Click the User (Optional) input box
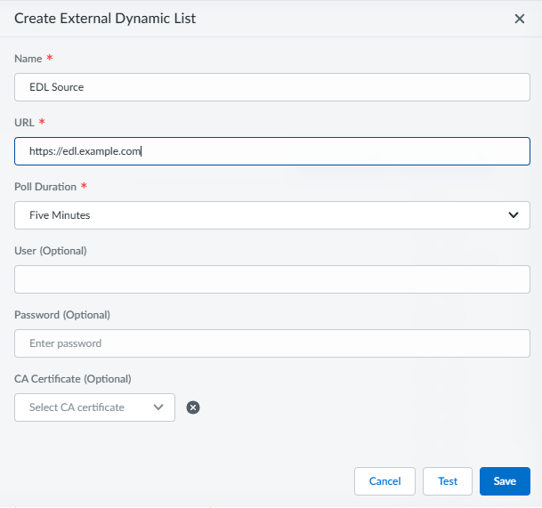The width and height of the screenshot is (542, 508). 272,279
